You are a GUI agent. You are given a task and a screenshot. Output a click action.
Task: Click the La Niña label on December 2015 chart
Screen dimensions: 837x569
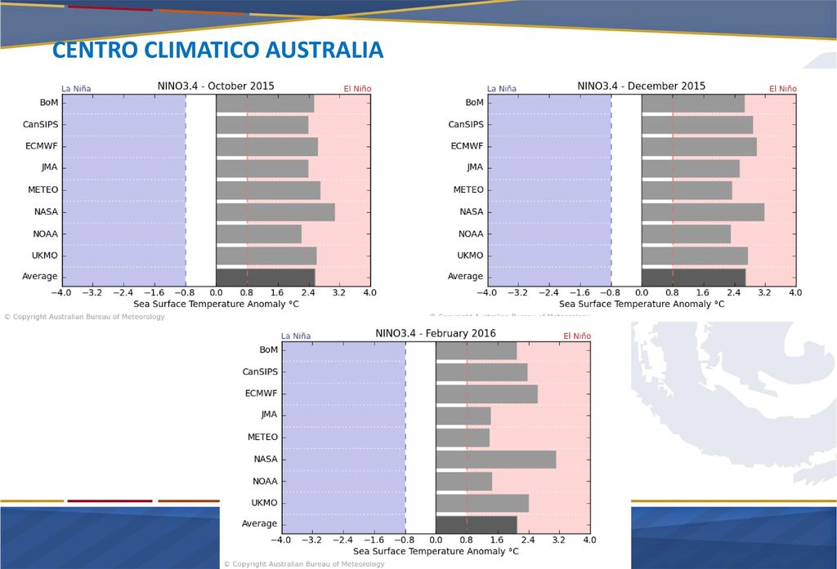click(502, 88)
